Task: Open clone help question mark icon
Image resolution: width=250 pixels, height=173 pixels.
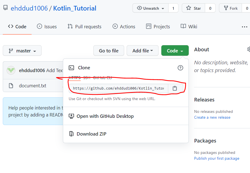Action: coord(180,68)
